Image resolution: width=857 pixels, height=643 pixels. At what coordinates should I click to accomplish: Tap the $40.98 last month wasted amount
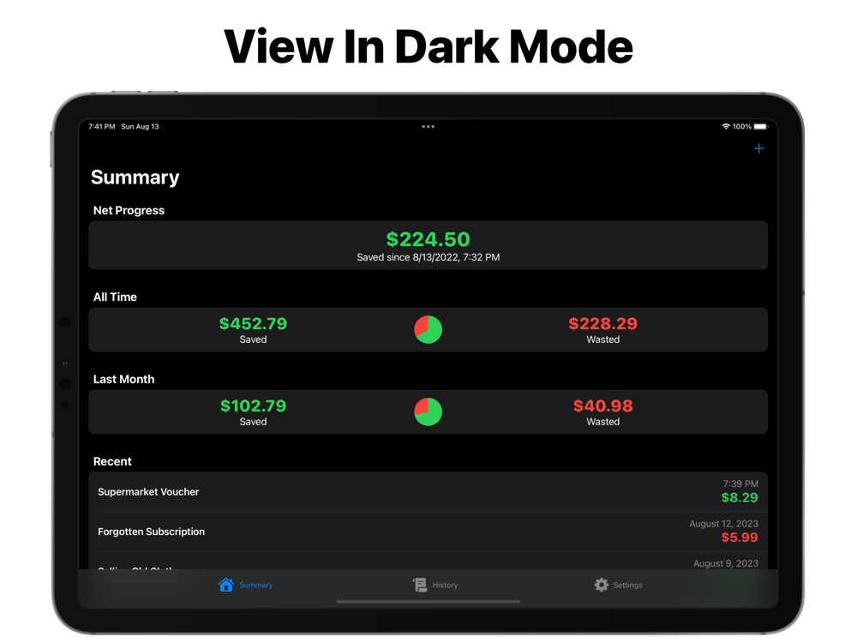pyautogui.click(x=602, y=406)
